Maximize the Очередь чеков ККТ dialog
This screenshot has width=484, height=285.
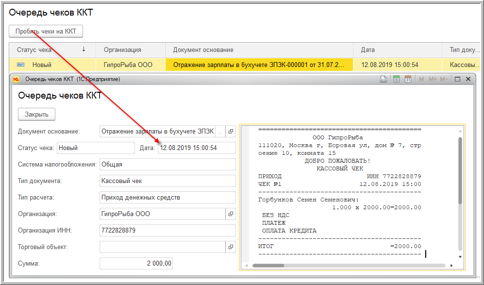click(457, 79)
